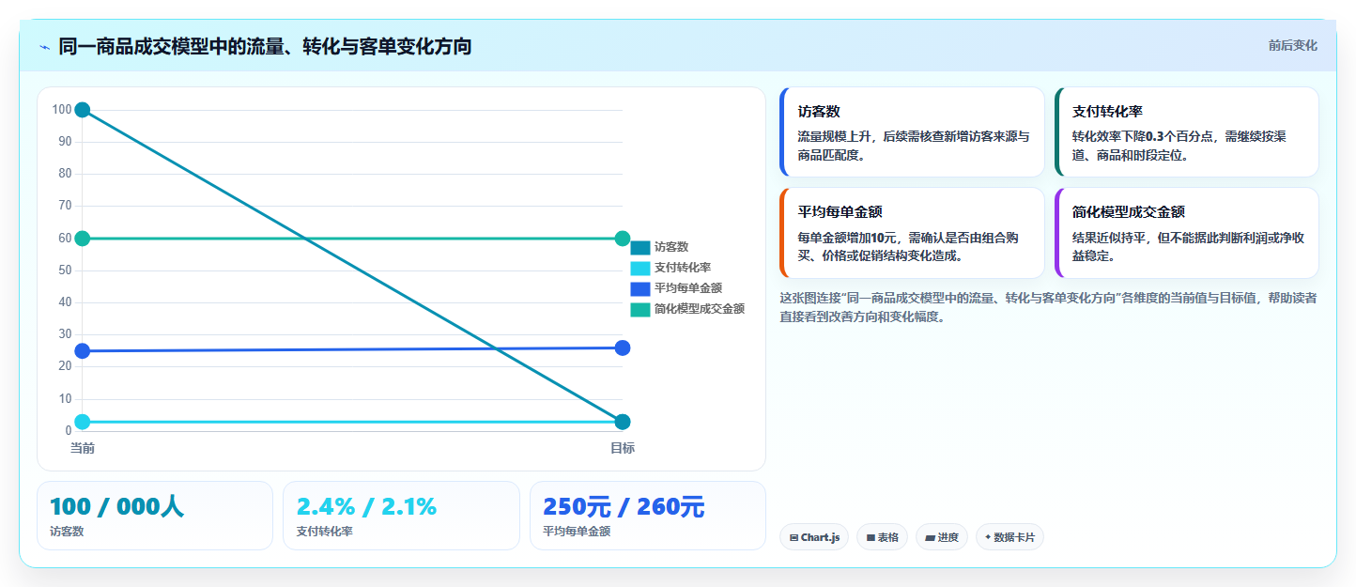Select the 平均每单金额 point at 目标

[623, 348]
